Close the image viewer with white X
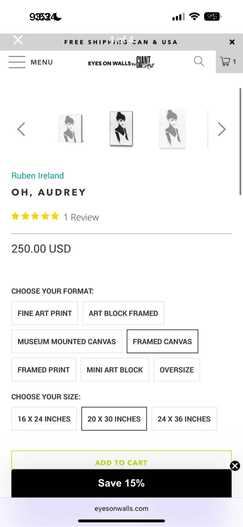243x527 pixels. click(18, 40)
